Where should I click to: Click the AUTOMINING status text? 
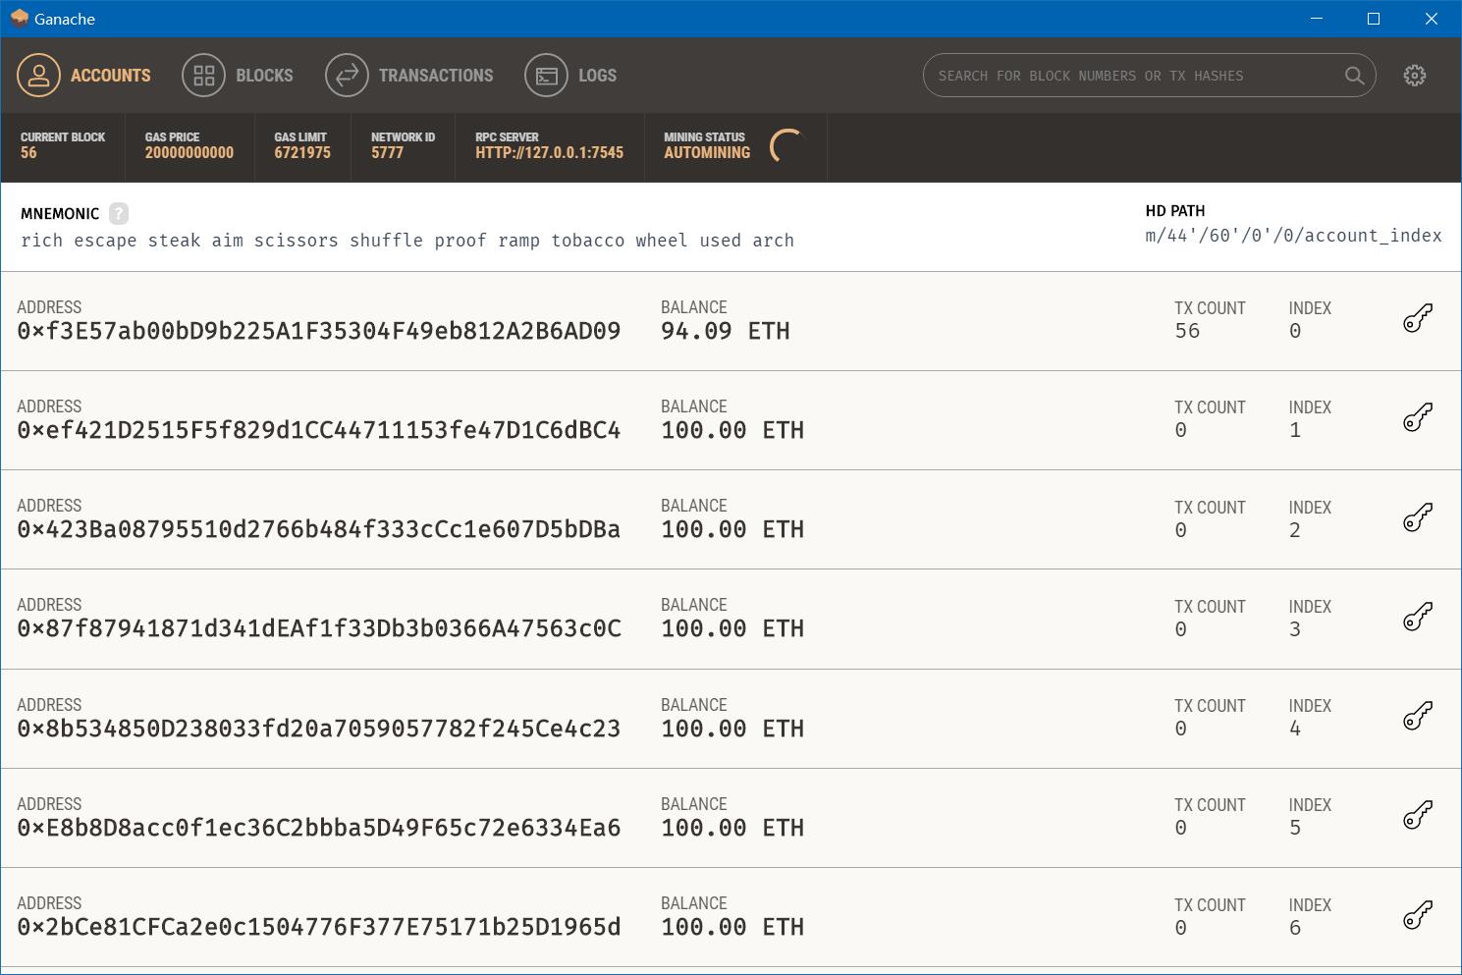(x=707, y=152)
